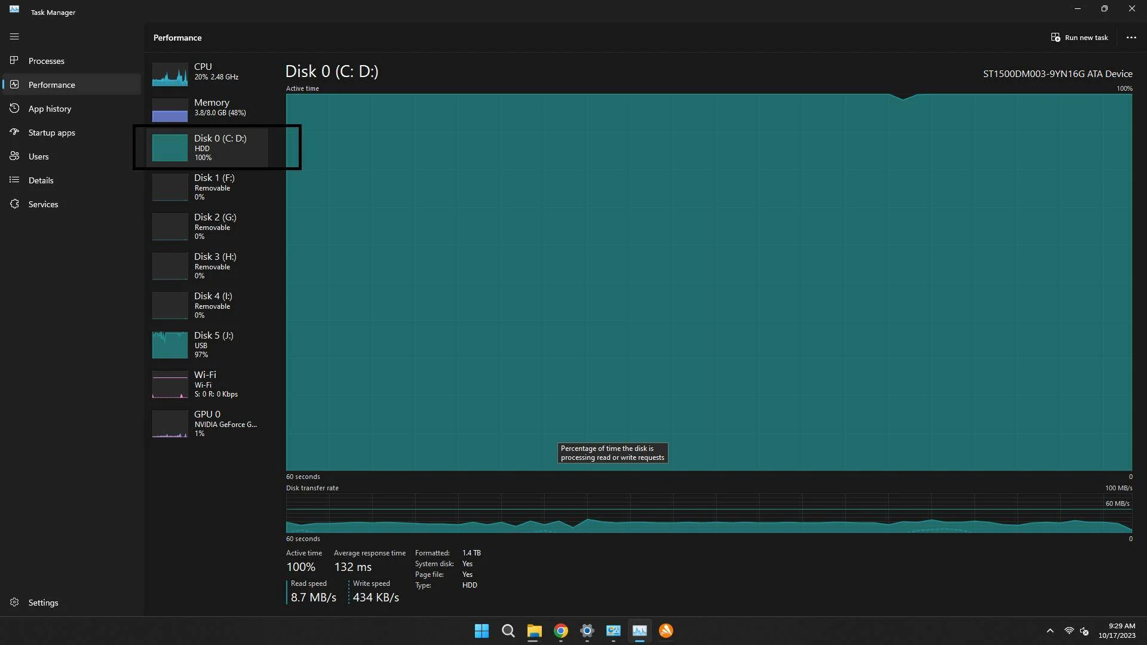This screenshot has height=645, width=1147.
Task: Go to Services page
Action: tap(72, 204)
